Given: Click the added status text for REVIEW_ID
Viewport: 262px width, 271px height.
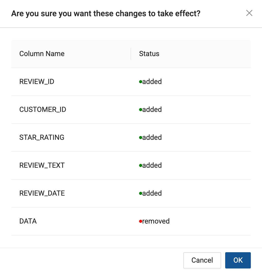Looking at the screenshot, I should (x=152, y=81).
